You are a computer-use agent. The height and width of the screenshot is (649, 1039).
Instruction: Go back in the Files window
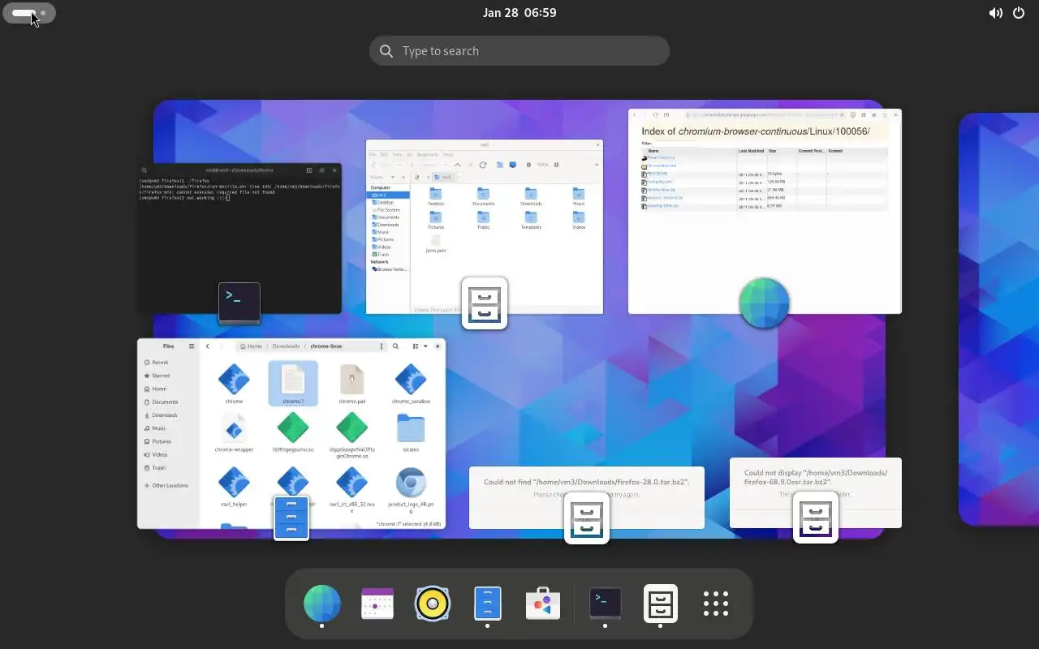[208, 346]
